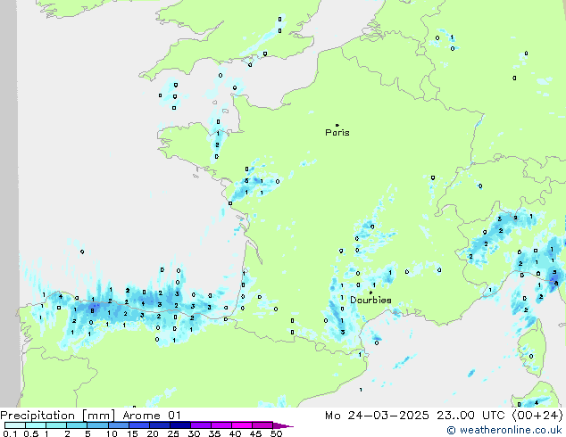Click the copyright symbol before weatheronline.co.uk

click(452, 430)
